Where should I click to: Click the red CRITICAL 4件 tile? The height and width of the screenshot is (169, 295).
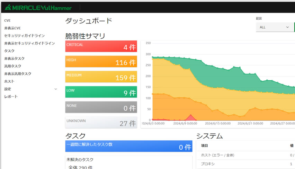point(101,47)
